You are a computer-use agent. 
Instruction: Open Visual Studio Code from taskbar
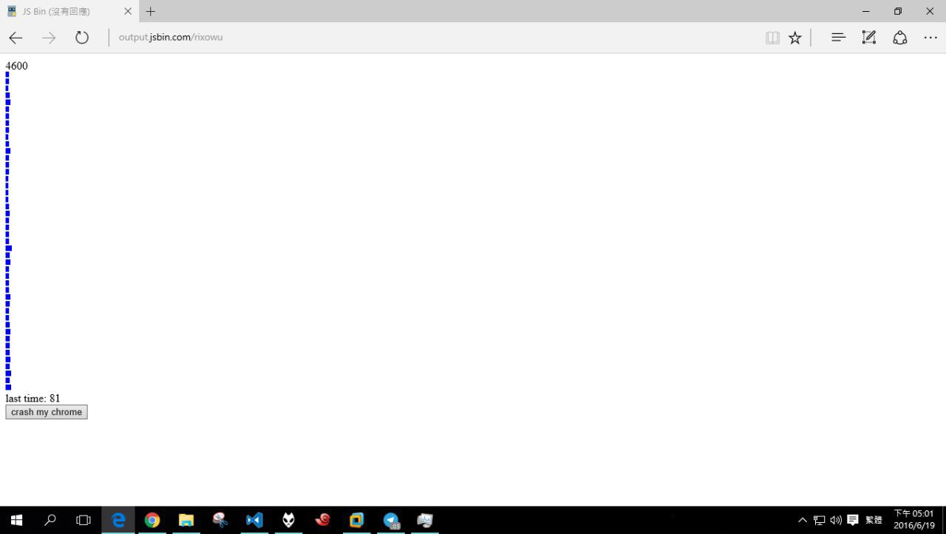coord(254,520)
